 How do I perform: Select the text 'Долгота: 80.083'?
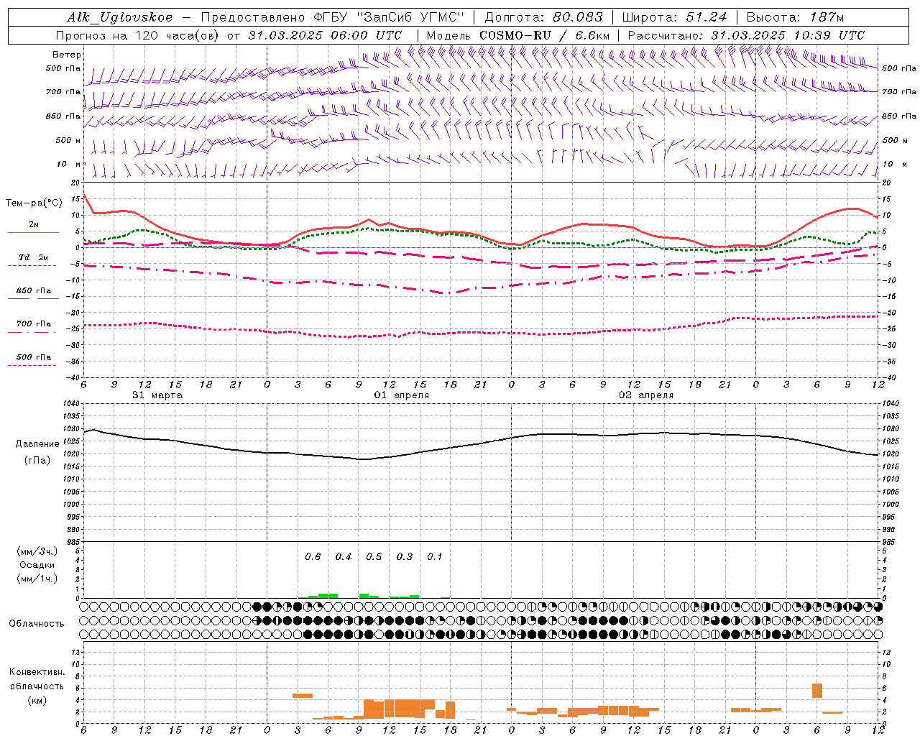[544, 17]
